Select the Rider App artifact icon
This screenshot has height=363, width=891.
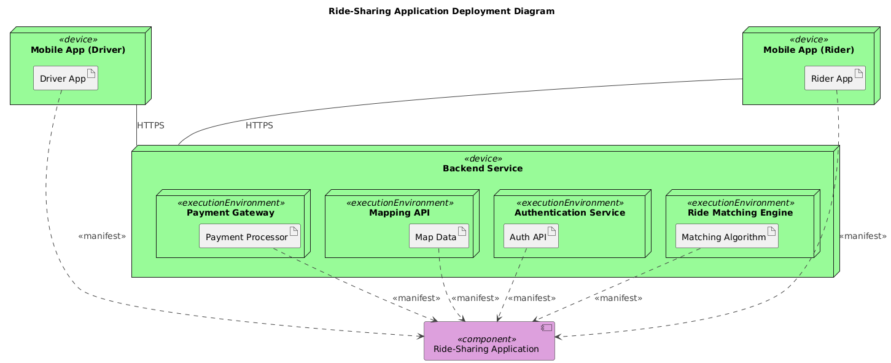860,72
